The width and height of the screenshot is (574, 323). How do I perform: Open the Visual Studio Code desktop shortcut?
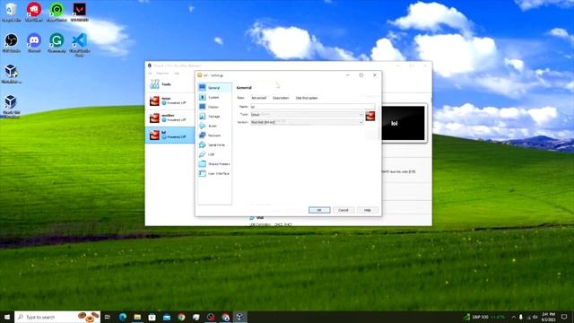(x=80, y=45)
